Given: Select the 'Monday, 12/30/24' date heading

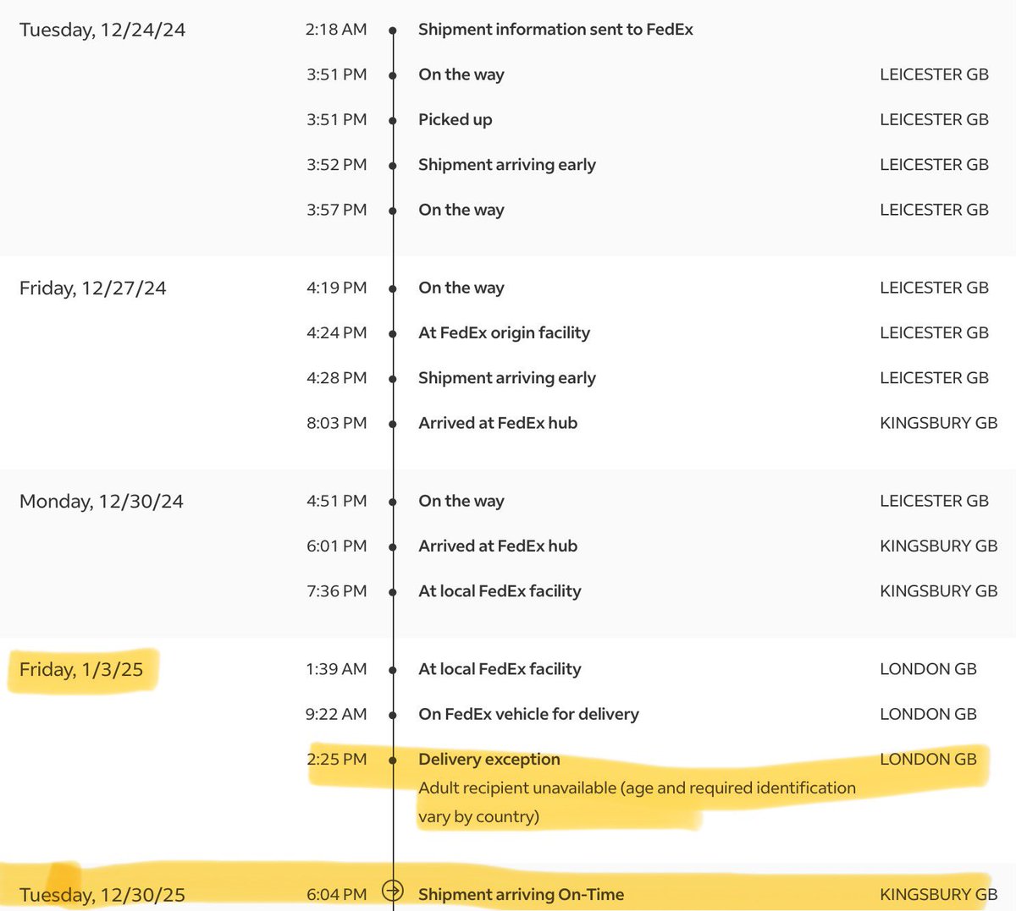Looking at the screenshot, I should pos(102,502).
